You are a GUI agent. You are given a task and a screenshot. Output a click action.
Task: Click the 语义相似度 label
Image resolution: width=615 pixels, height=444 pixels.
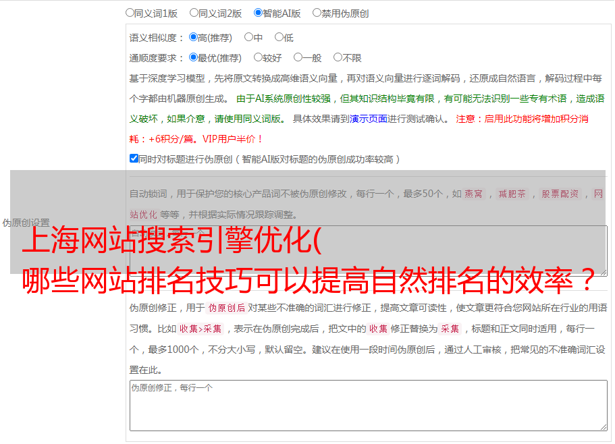click(x=157, y=38)
